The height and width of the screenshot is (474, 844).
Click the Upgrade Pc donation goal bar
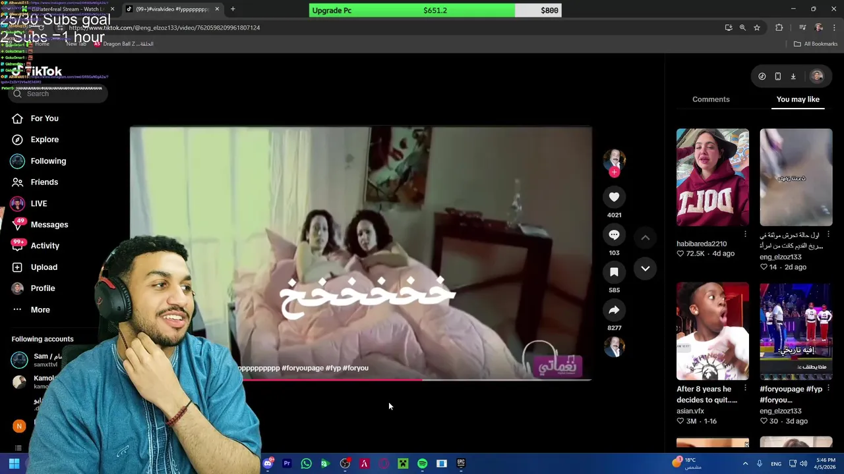(x=435, y=11)
